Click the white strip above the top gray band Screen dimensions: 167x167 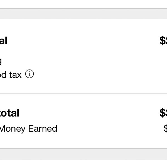pyautogui.click(x=83, y=4)
